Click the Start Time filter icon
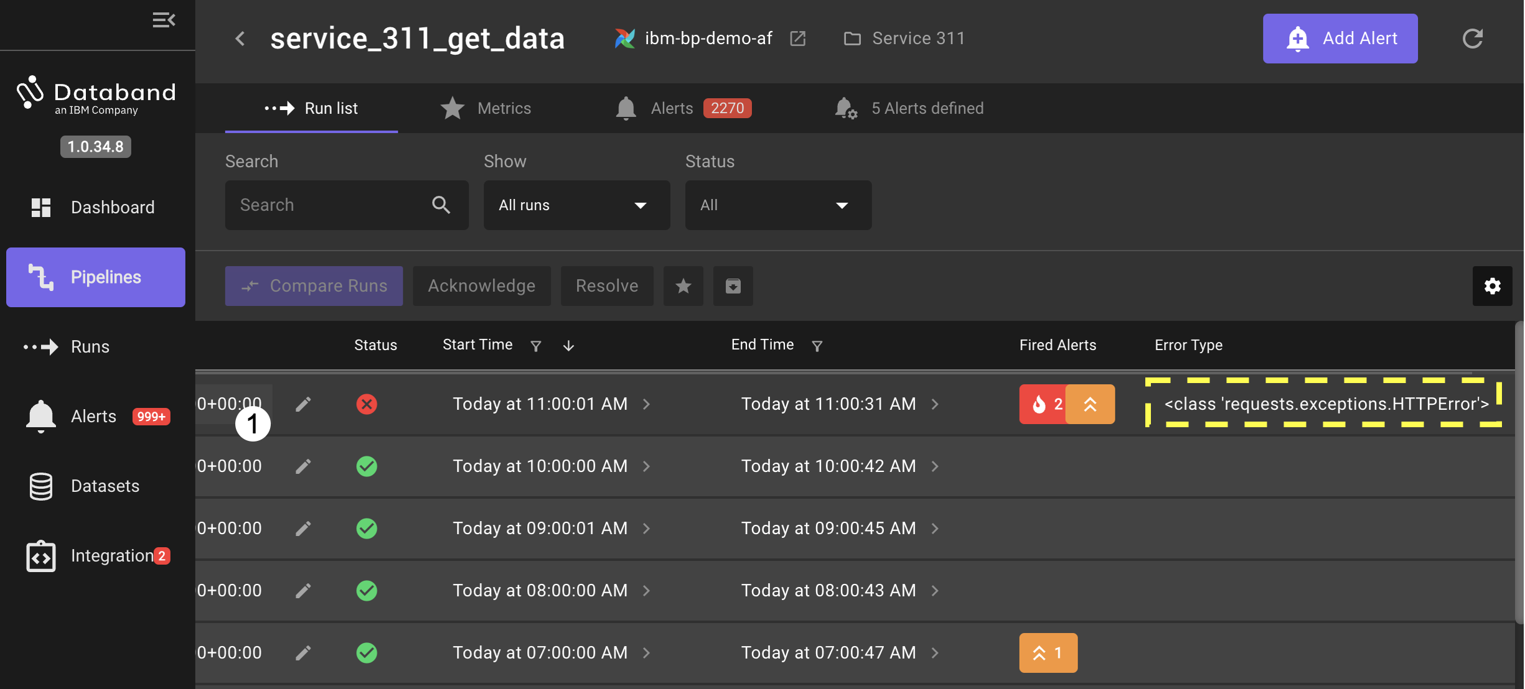 pos(535,346)
